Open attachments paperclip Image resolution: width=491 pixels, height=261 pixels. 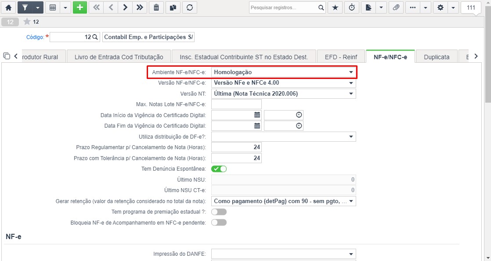click(x=396, y=7)
